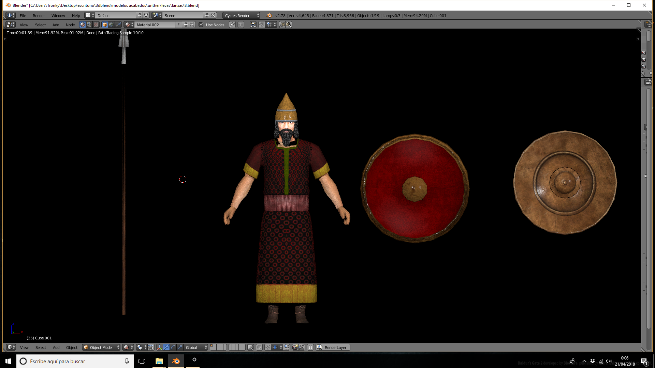655x368 pixels.
Task: Click the red shield texture in viewport
Action: click(x=415, y=188)
